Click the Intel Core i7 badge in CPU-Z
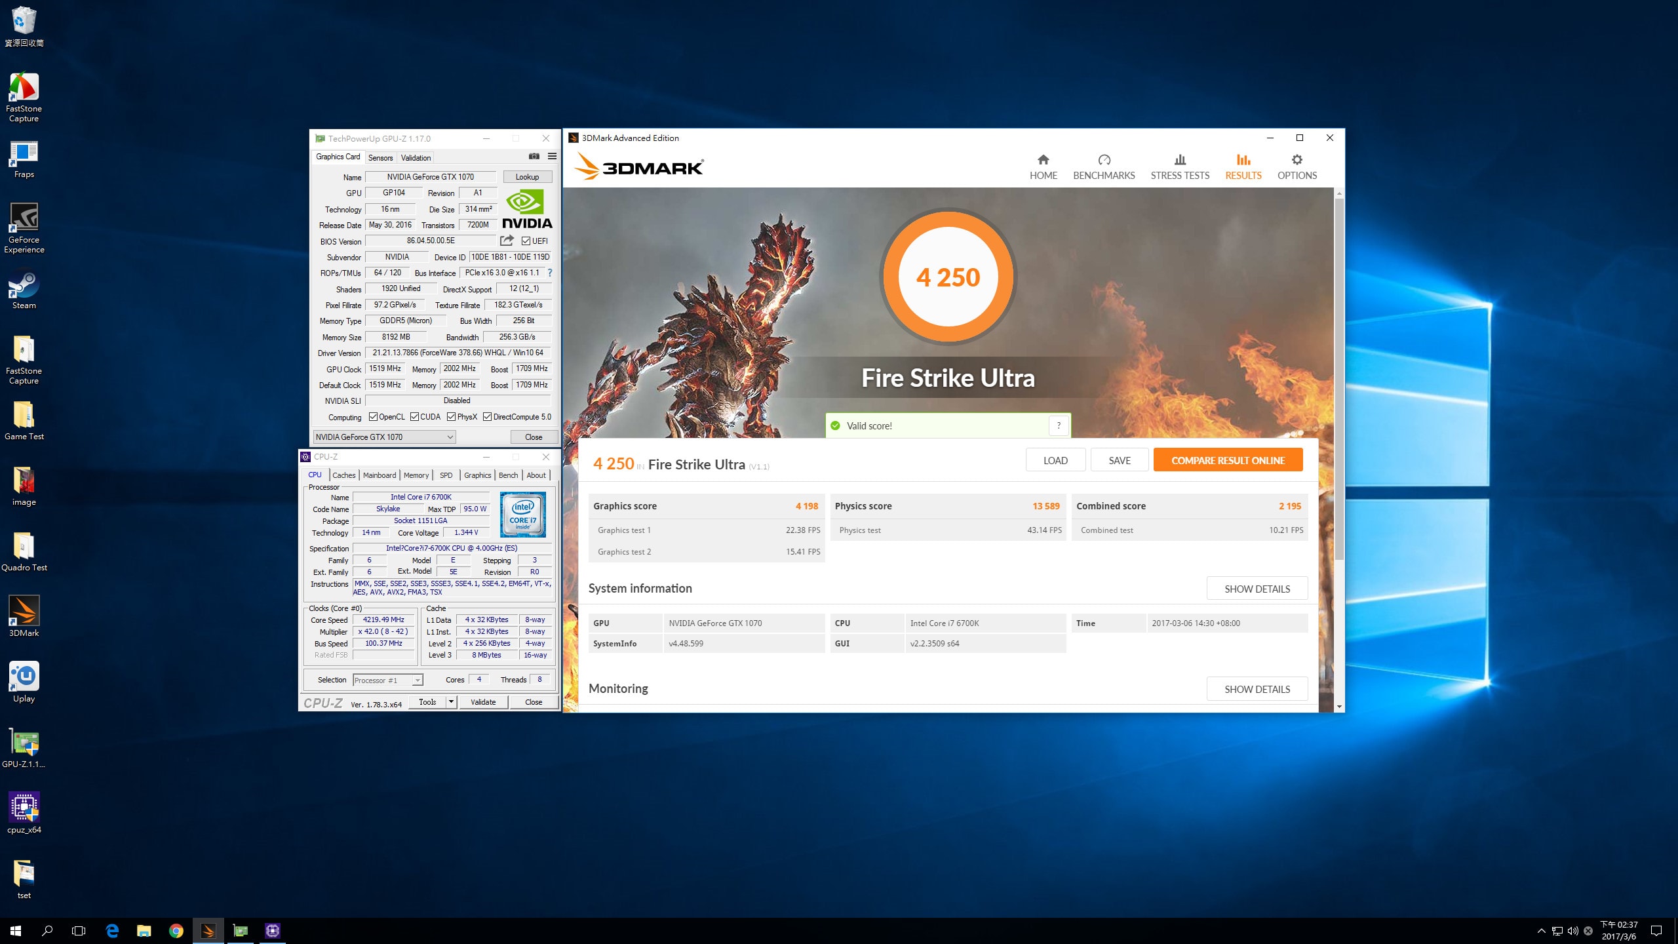The height and width of the screenshot is (944, 1678). (x=522, y=515)
